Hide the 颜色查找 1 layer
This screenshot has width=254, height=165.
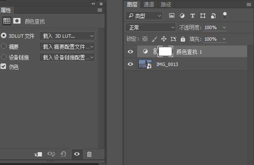click(130, 52)
